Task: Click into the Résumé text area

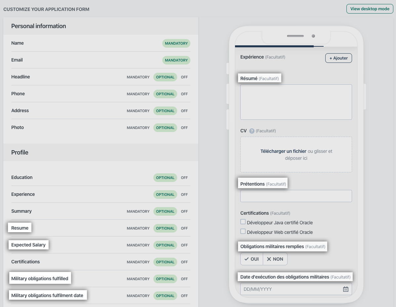Action: click(x=296, y=102)
